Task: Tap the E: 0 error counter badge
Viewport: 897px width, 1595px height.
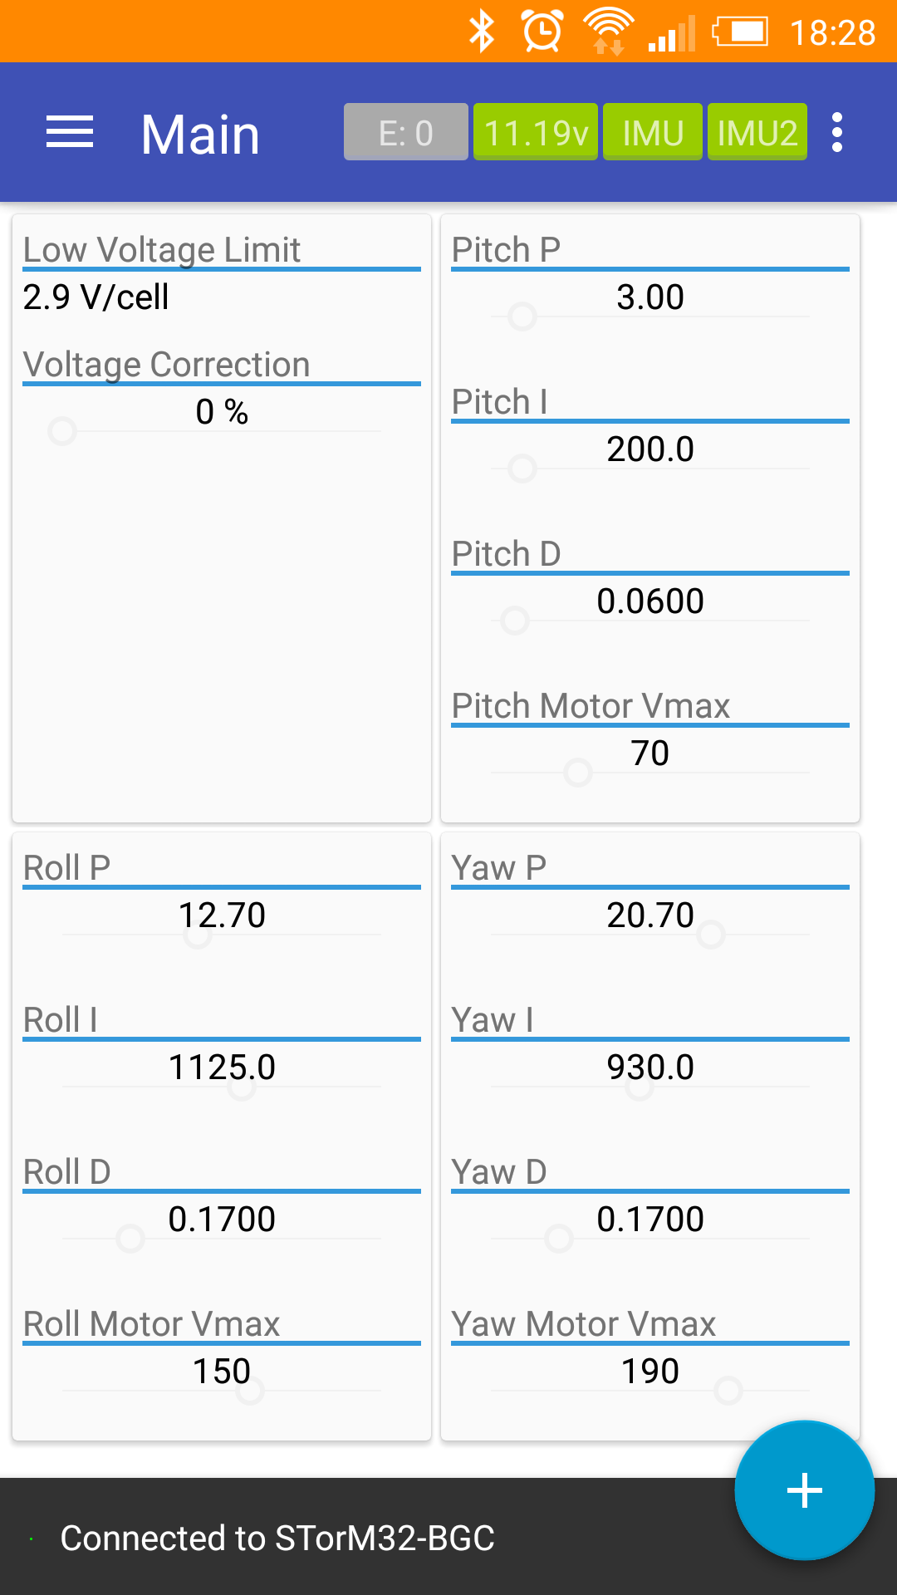Action: click(405, 132)
